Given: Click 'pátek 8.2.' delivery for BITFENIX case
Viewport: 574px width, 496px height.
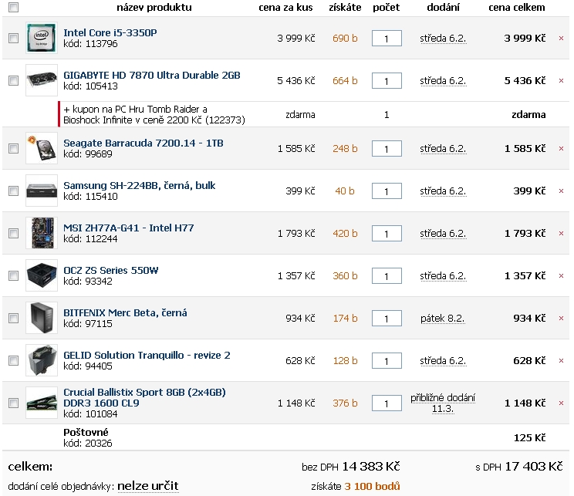Looking at the screenshot, I should tap(443, 319).
